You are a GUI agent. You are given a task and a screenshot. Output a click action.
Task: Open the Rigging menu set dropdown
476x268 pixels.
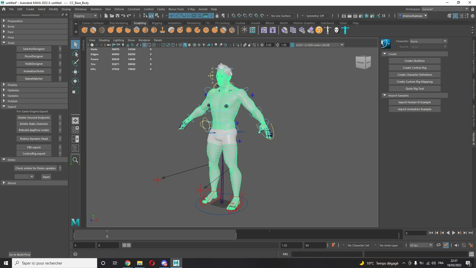click(85, 16)
